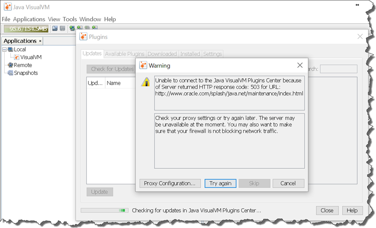376x228 pixels.
Task: Click the Remote hosts icon in tree
Action: point(10,65)
